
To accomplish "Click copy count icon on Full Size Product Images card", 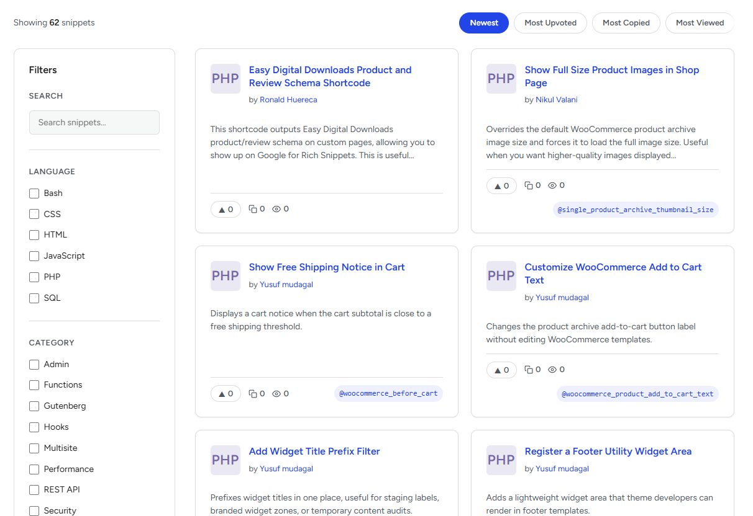I will pyautogui.click(x=529, y=185).
